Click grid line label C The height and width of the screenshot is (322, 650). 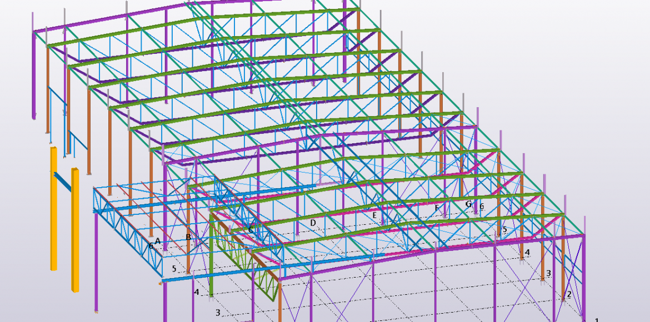(x=251, y=229)
